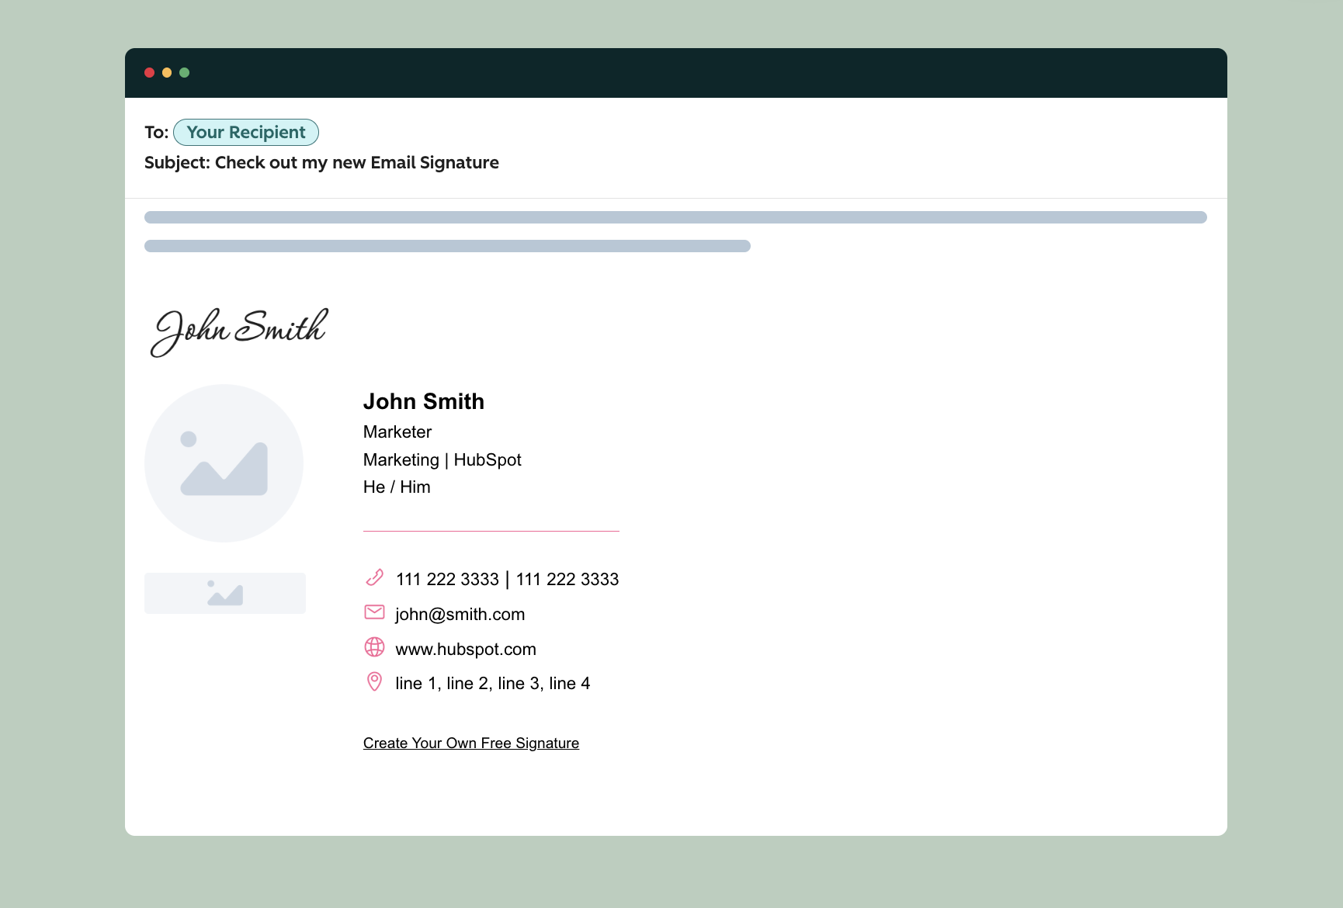Screen dimensions: 1343x908
Task: Click the Subject line text
Action: (321, 162)
